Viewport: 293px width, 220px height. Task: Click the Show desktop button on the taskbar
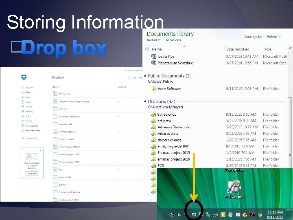[291, 215]
